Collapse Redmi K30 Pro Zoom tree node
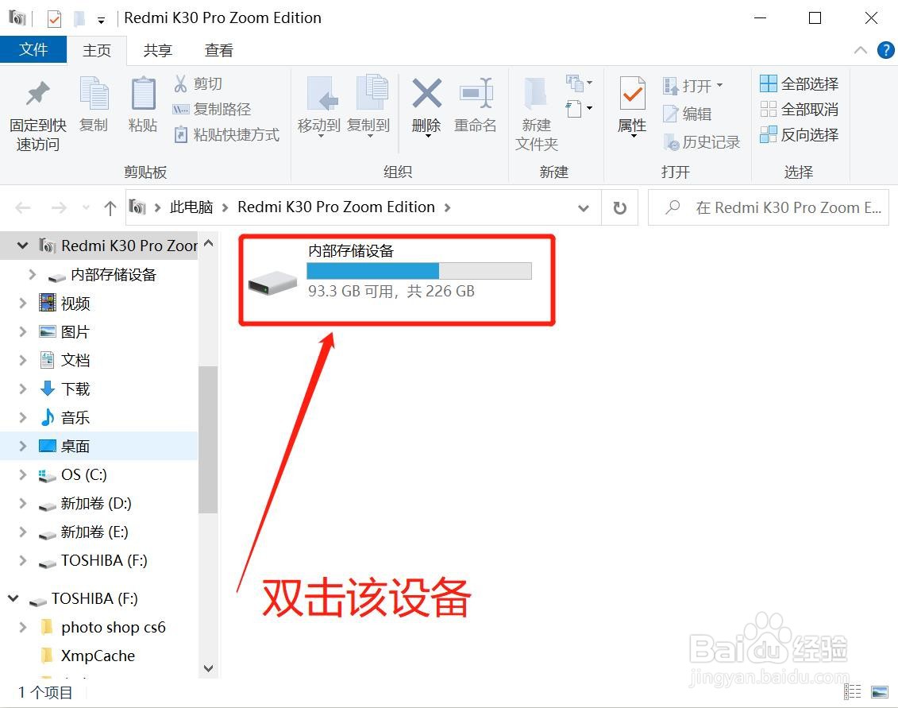This screenshot has height=708, width=898. 22,246
